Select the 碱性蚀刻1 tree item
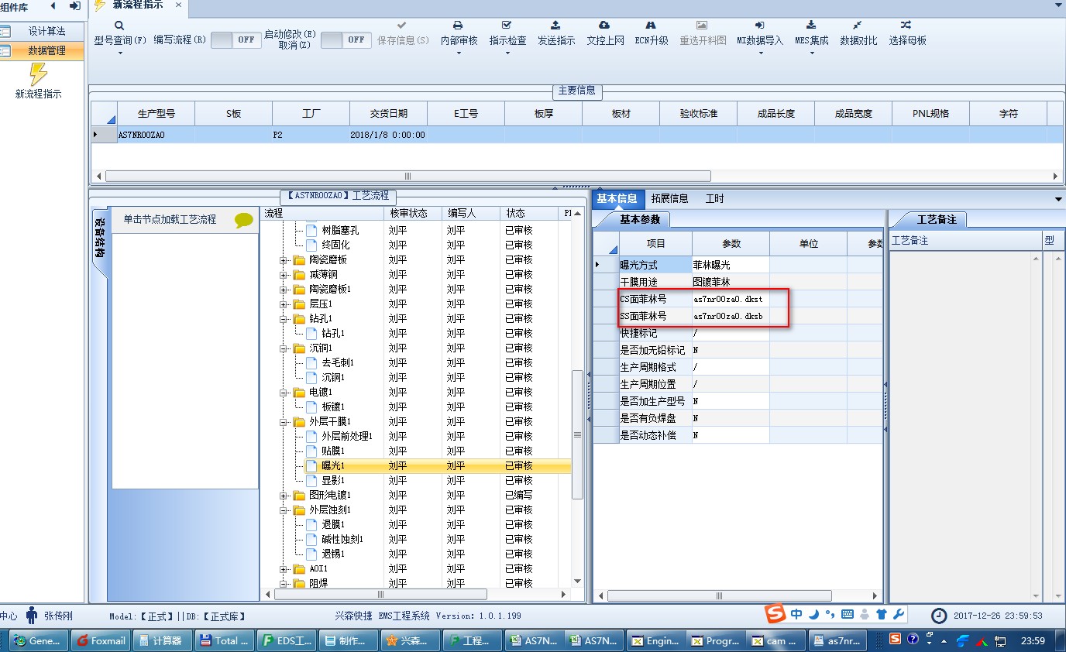Screen dimensions: 1066x652 pyautogui.click(x=342, y=540)
